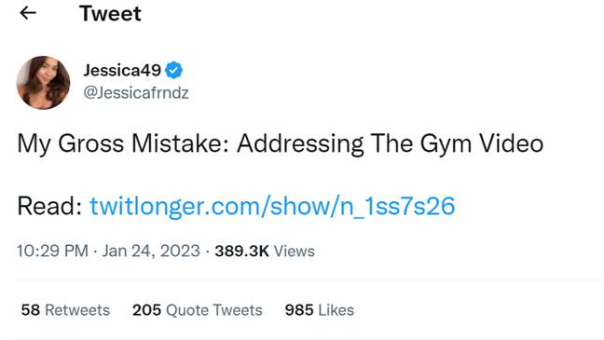
Task: Click the Jan 24, 2023 date
Action: tap(151, 252)
